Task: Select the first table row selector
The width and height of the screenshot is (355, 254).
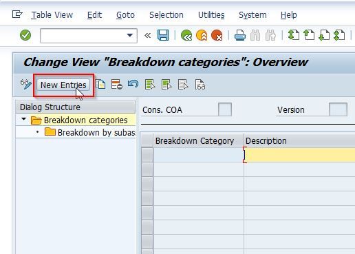Action: 147,155
